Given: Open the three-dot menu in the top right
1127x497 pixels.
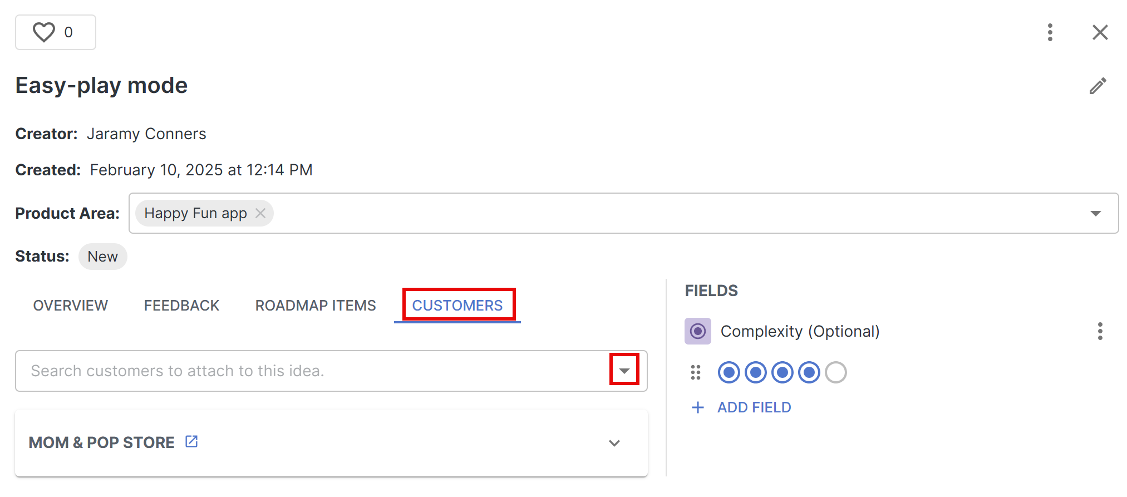Looking at the screenshot, I should (x=1051, y=32).
